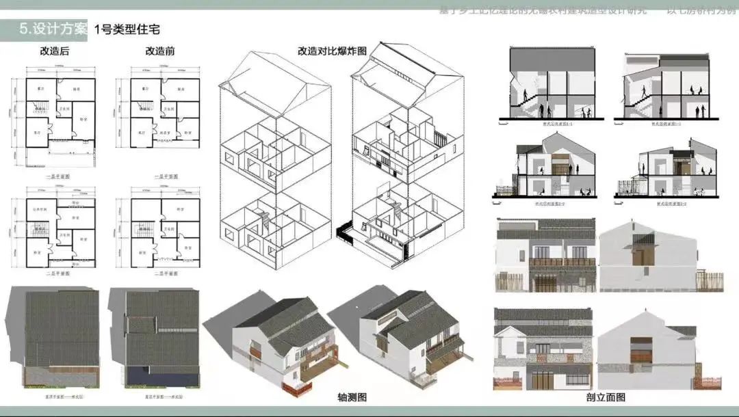Select the "改造对比爆炸图" heading

click(332, 51)
